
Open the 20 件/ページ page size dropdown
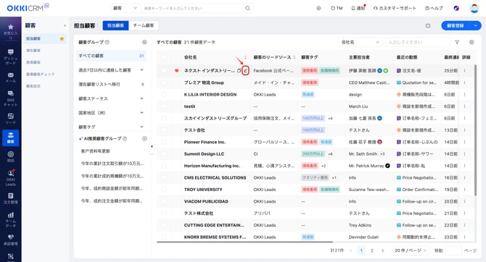point(411,250)
